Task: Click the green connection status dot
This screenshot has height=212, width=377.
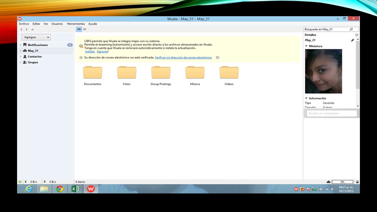Action: pos(20,182)
